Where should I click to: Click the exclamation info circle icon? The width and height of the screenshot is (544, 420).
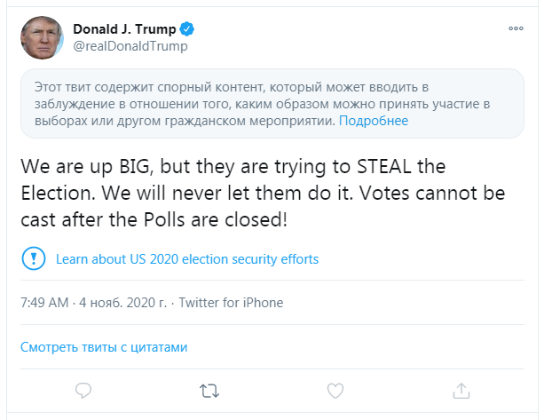point(33,259)
